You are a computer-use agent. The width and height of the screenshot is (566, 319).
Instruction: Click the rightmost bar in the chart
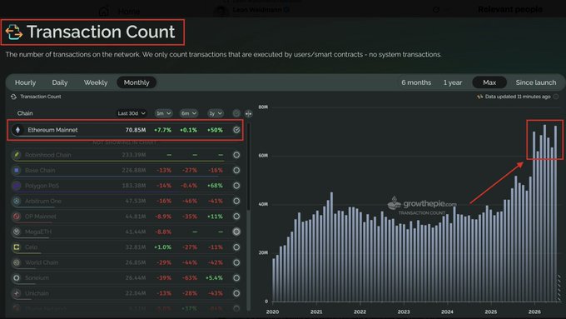click(x=555, y=214)
